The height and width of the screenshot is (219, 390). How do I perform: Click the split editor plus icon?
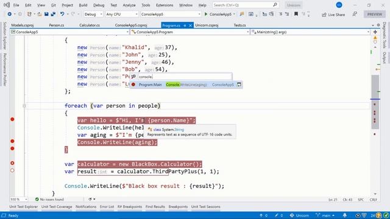375,32
